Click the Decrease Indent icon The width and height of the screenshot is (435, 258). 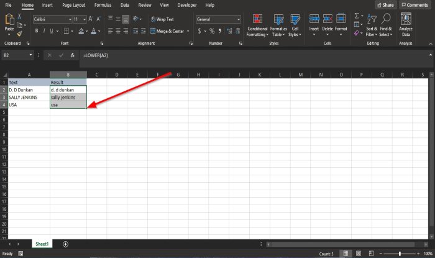point(135,31)
